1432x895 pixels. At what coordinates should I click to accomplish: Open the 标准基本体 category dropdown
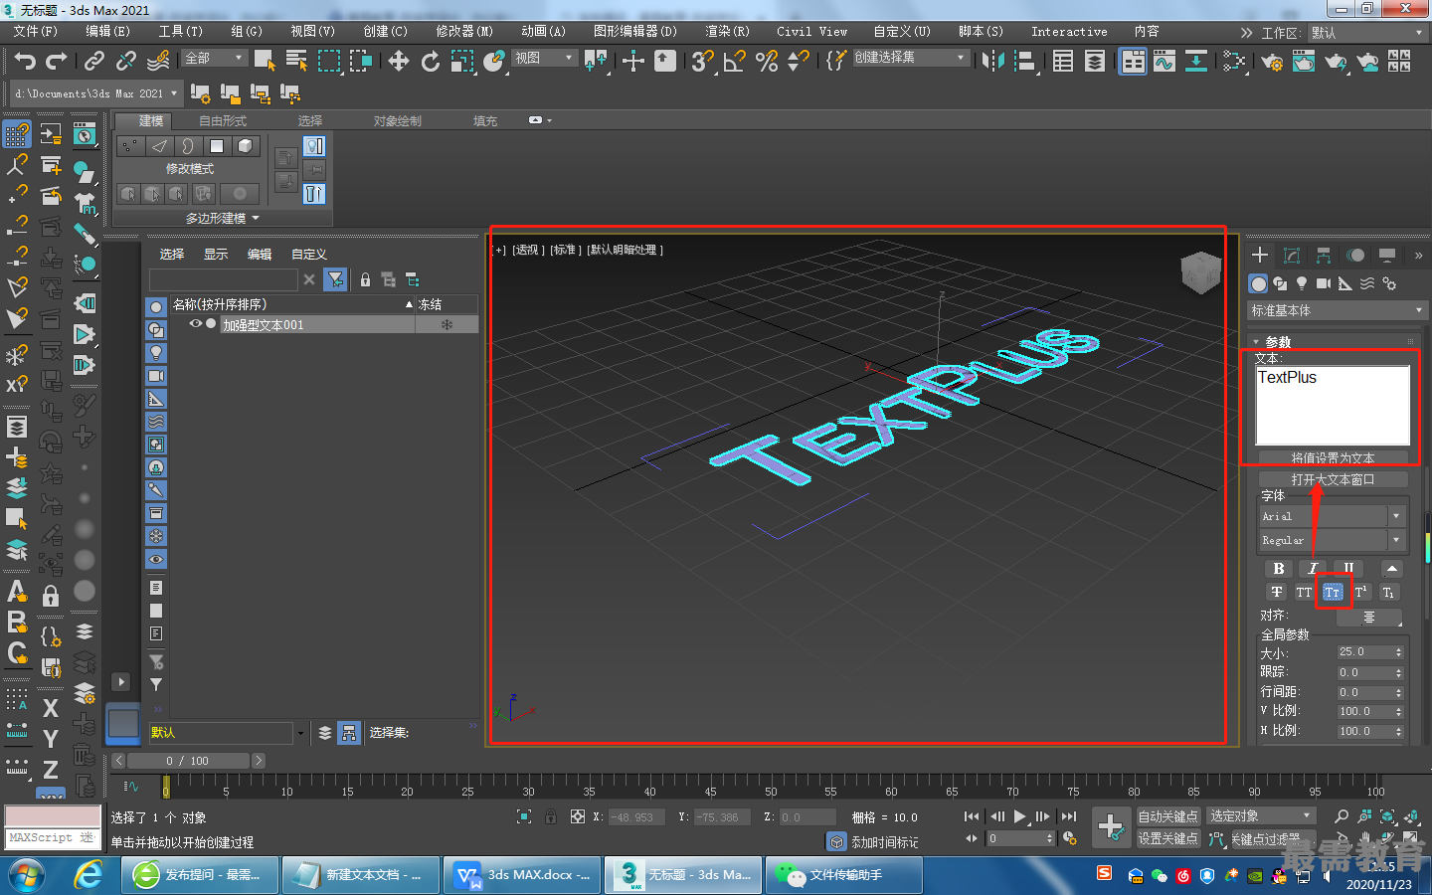(1338, 310)
